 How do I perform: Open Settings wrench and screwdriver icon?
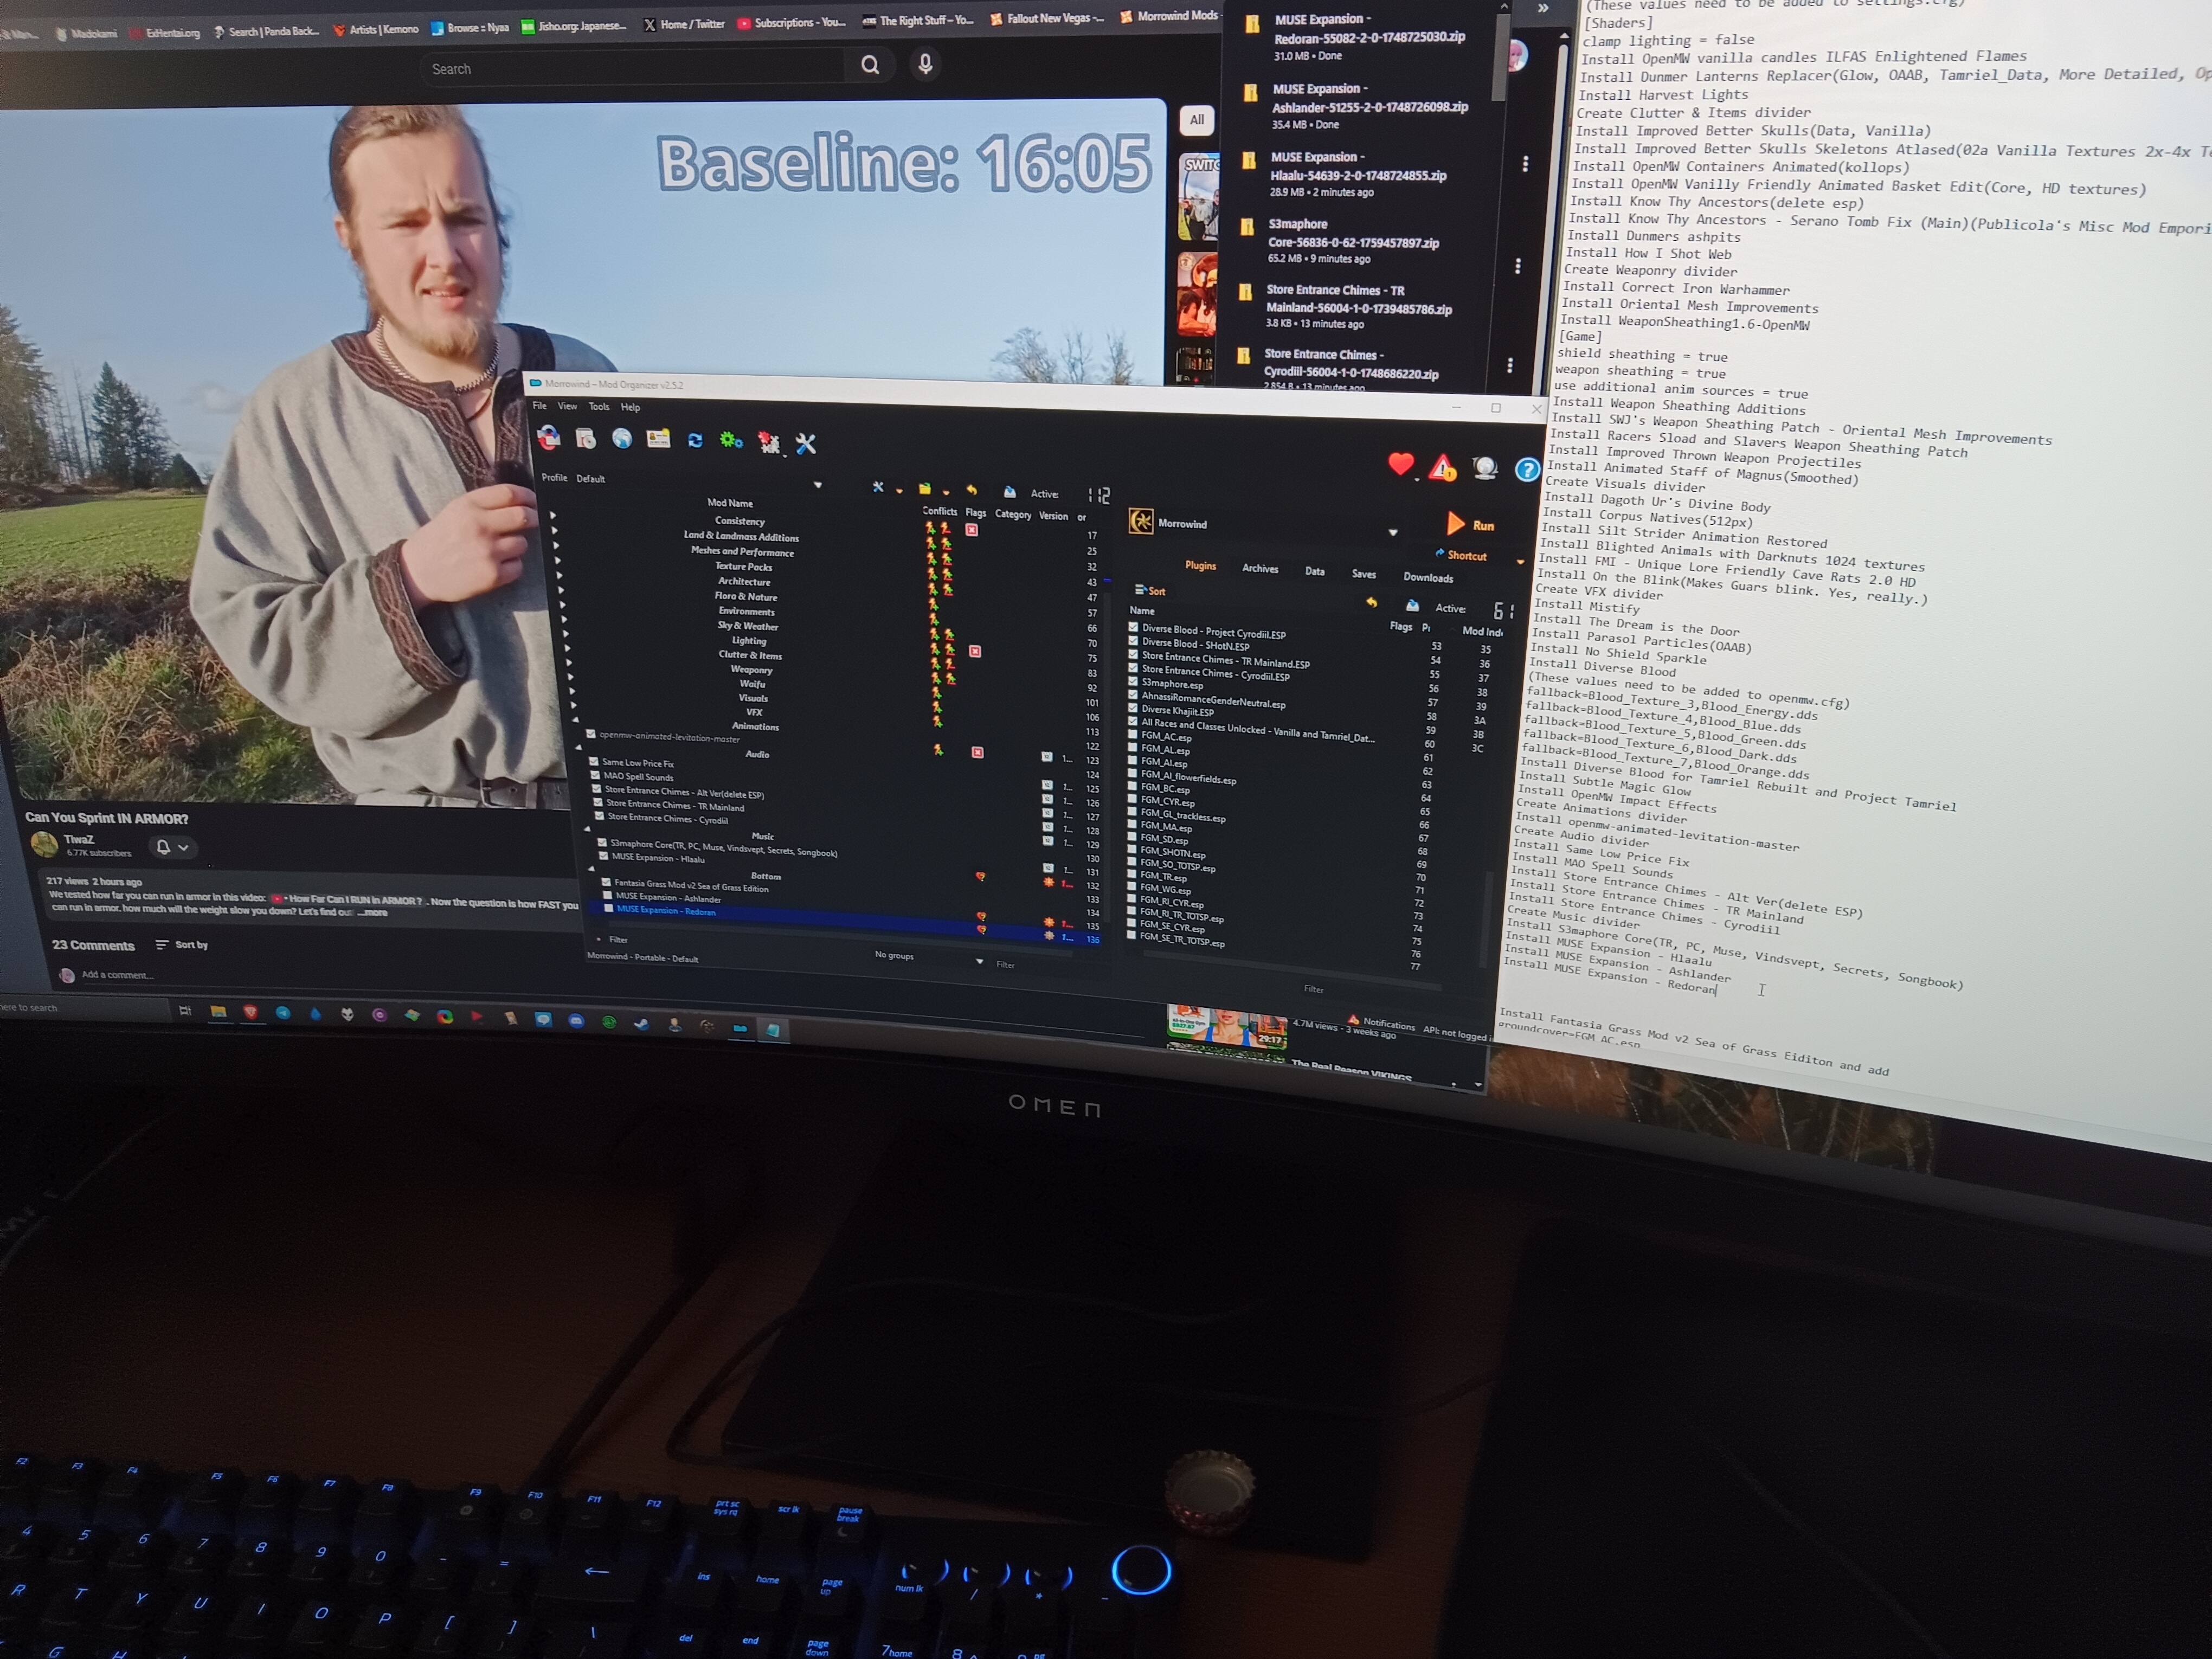click(806, 444)
